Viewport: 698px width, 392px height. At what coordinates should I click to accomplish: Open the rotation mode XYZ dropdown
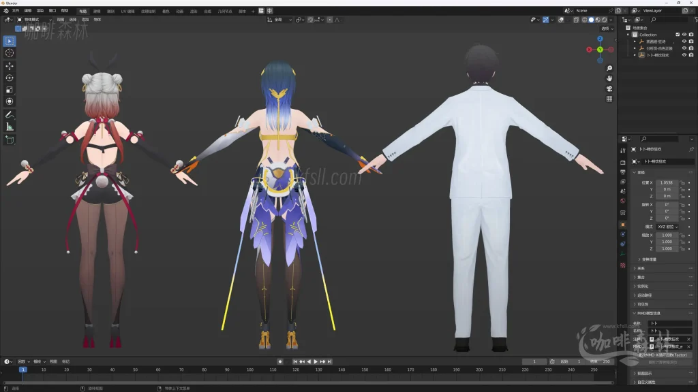(x=667, y=227)
